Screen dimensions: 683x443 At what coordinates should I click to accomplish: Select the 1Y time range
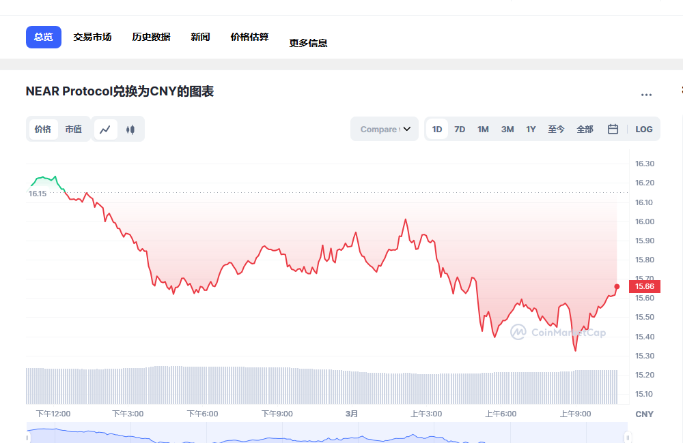(x=531, y=129)
